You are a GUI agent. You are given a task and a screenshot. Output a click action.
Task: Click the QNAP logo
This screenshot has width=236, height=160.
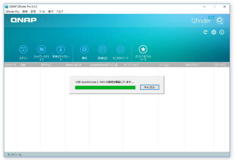pyautogui.click(x=24, y=20)
